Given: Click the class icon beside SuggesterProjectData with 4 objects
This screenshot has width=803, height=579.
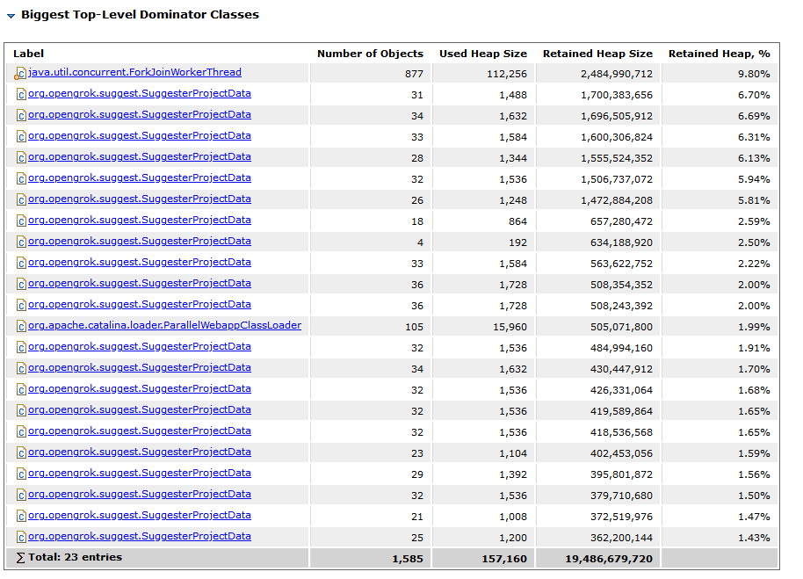Looking at the screenshot, I should 21,241.
